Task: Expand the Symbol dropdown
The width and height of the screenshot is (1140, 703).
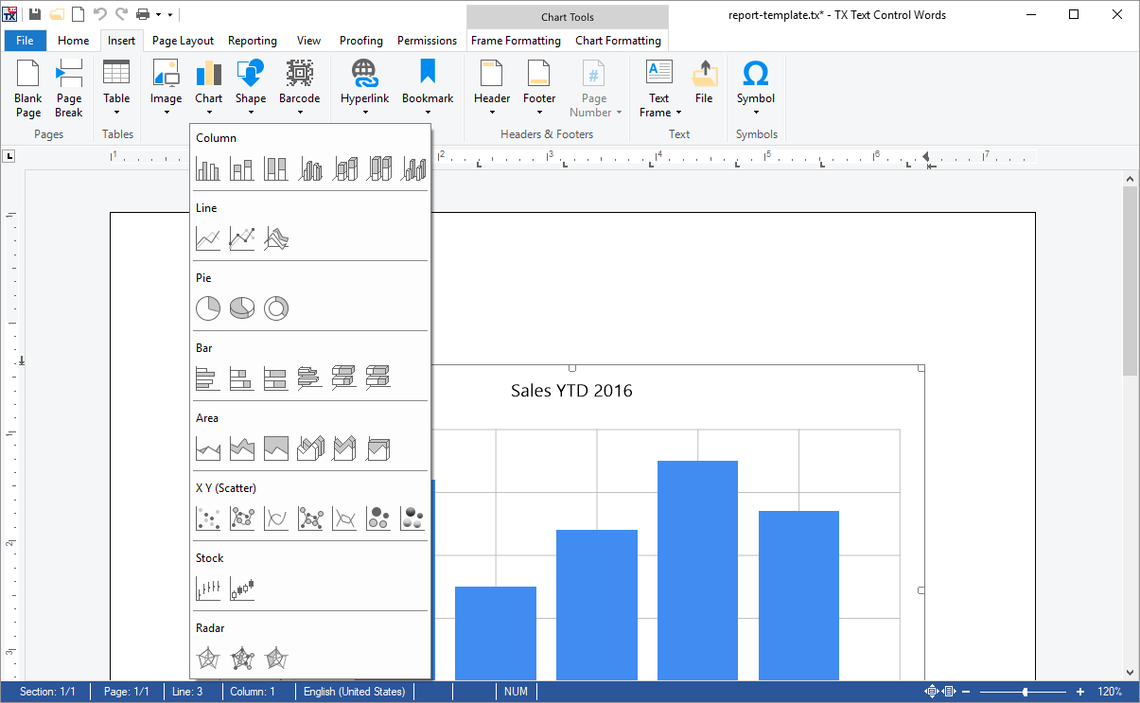Action: 756,88
